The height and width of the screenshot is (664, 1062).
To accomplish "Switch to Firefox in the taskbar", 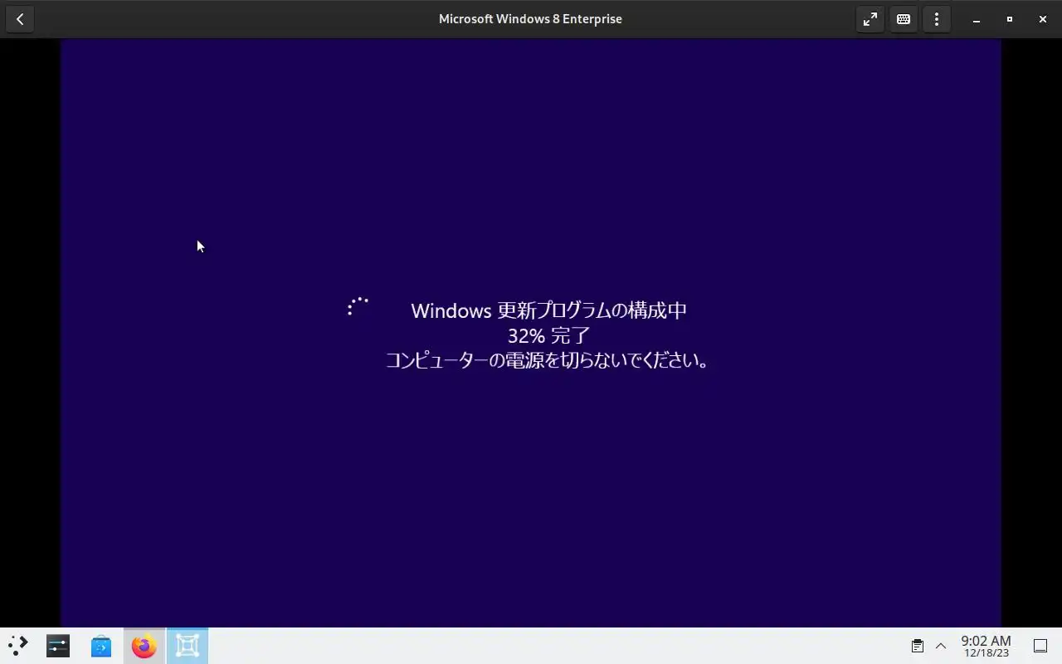I will click(x=144, y=646).
